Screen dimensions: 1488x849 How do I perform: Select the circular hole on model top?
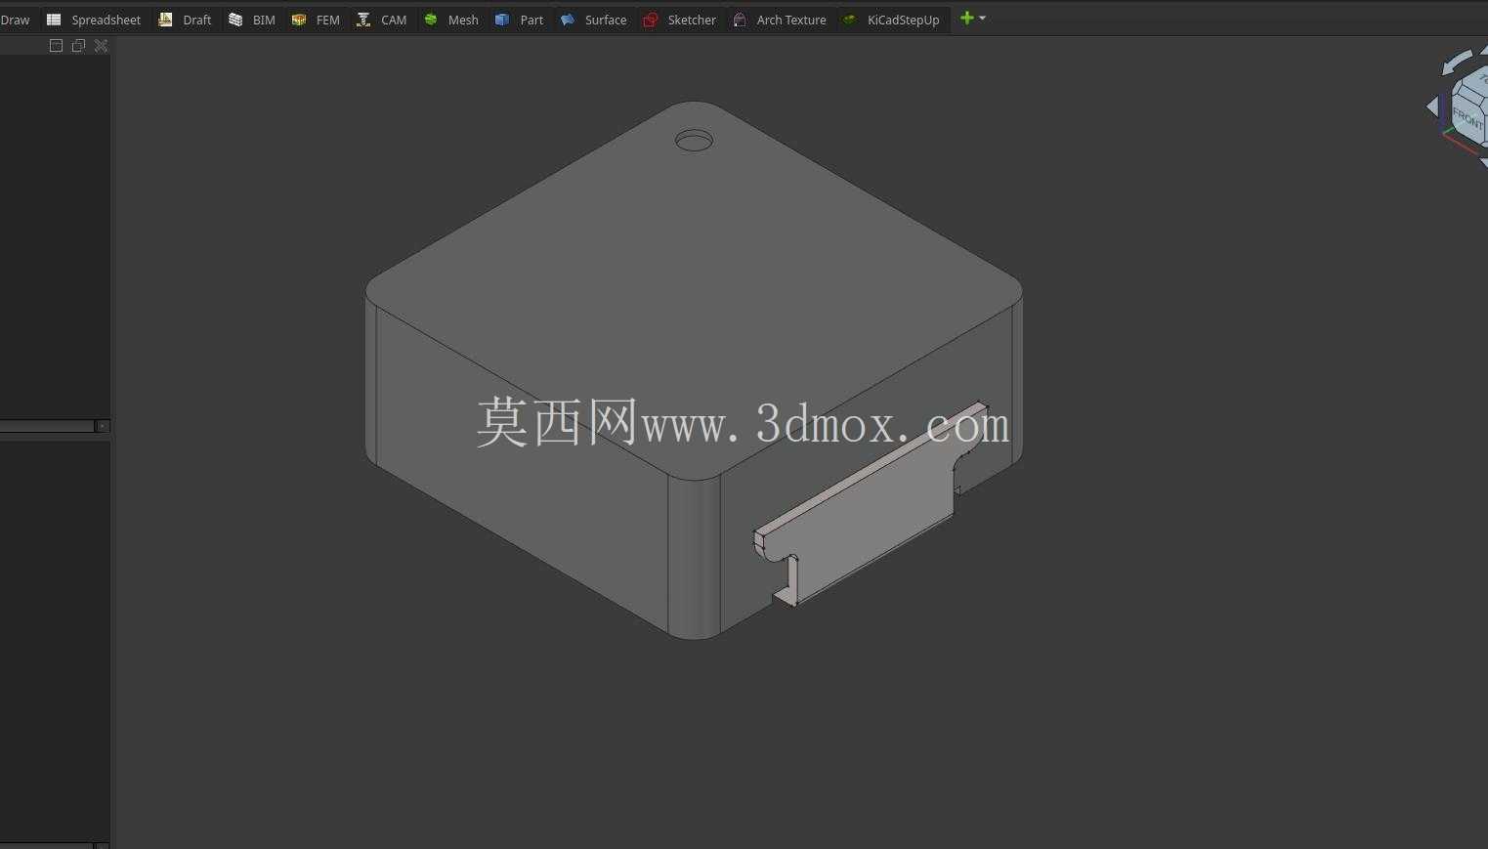pos(694,142)
